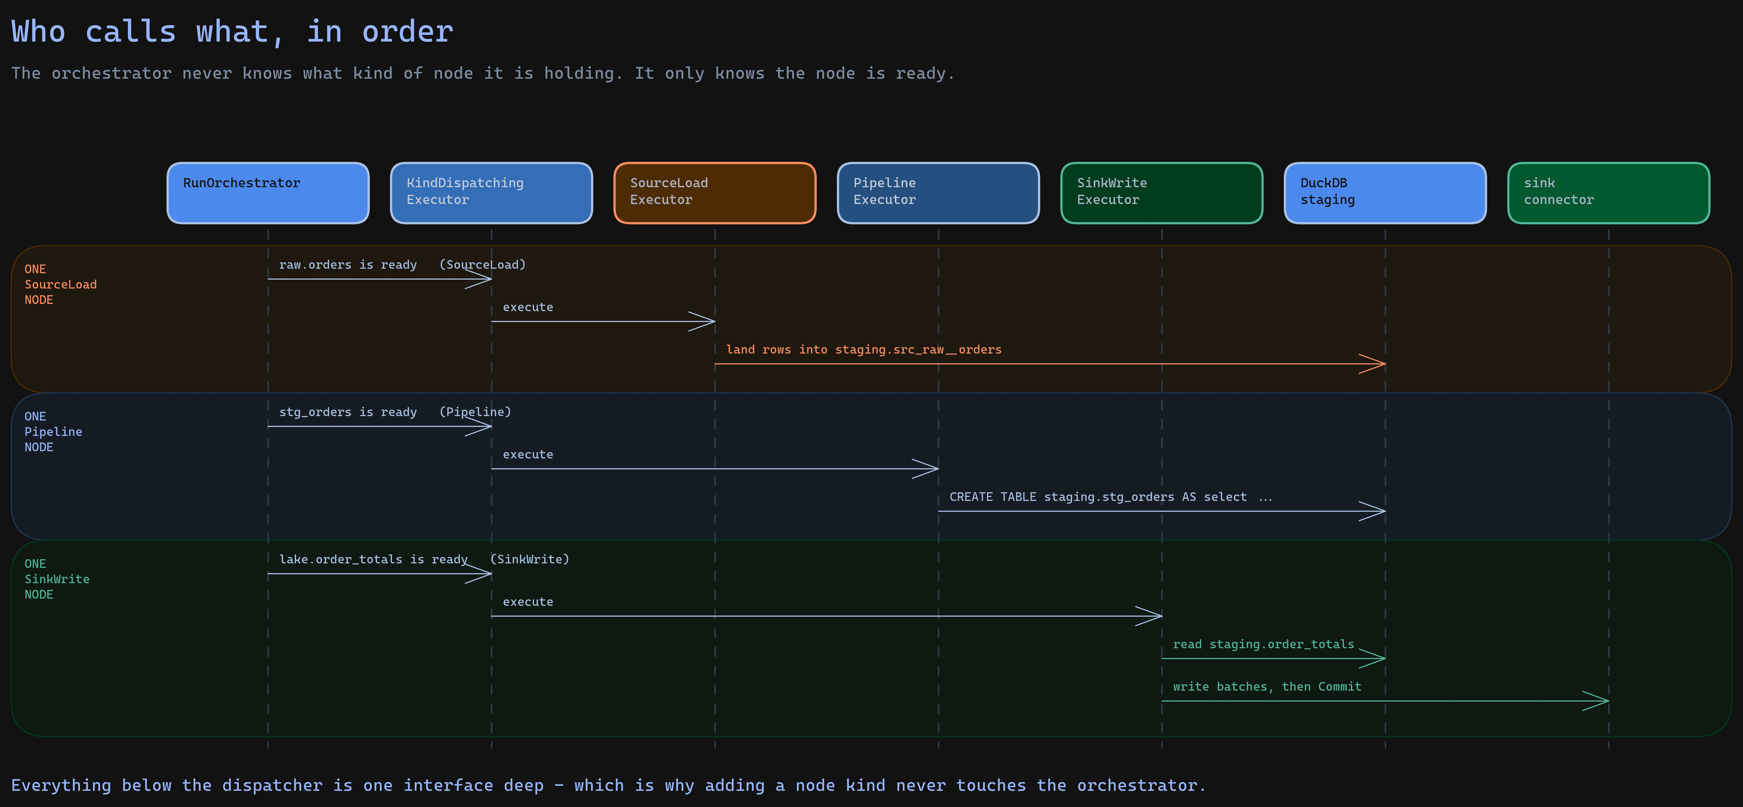The height and width of the screenshot is (807, 1743).
Task: Click the 'execute' label in the SinkWrite group
Action: [528, 602]
